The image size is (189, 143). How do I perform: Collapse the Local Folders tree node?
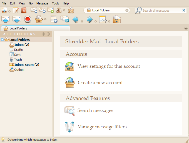click(x=2, y=40)
